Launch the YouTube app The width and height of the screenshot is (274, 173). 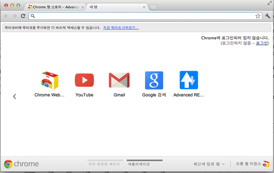(84, 80)
